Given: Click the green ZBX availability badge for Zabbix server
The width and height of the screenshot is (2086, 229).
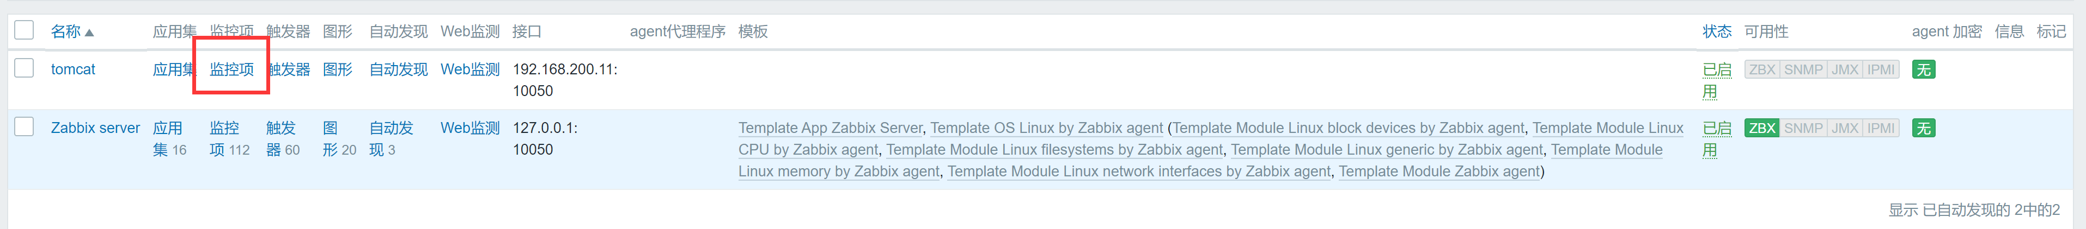Looking at the screenshot, I should tap(1761, 128).
